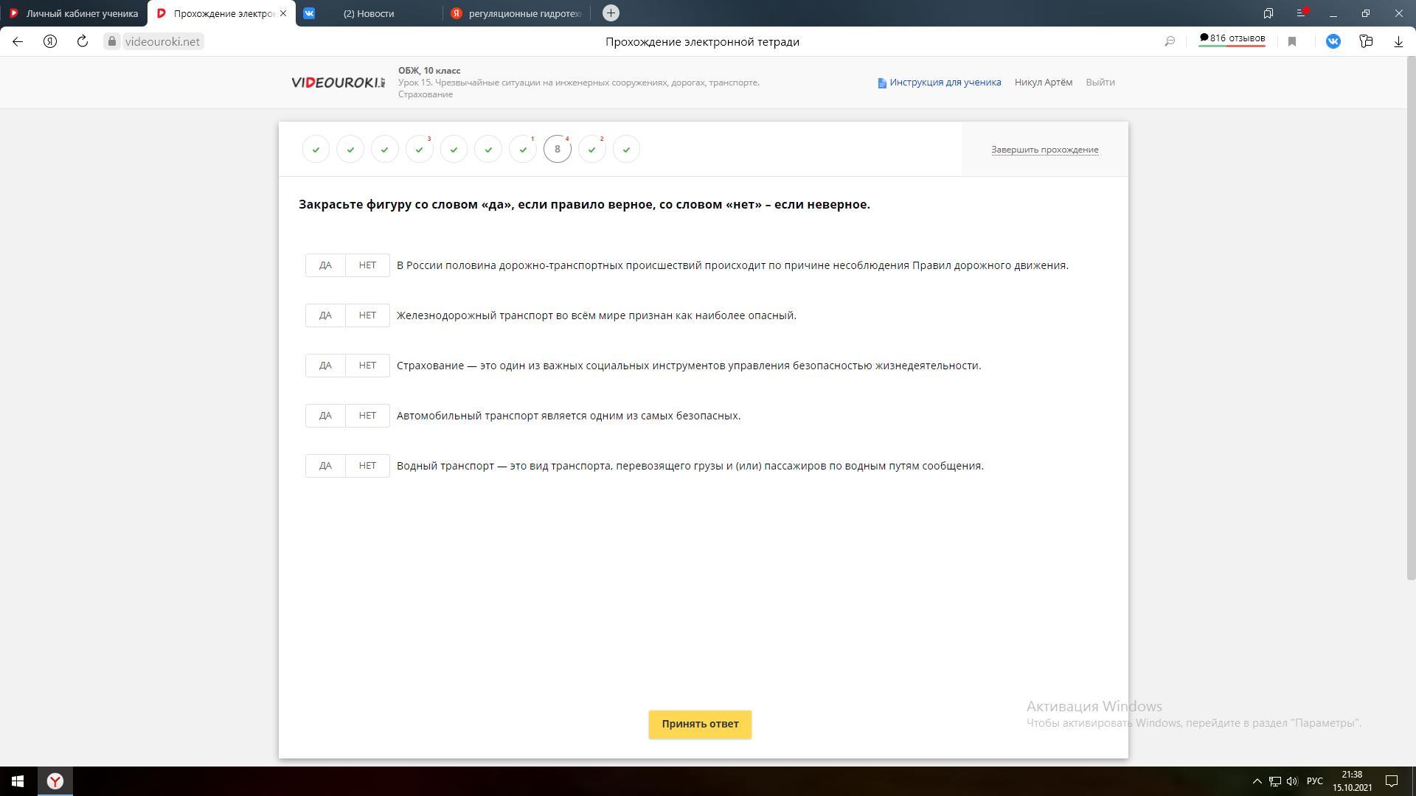Open downloads arrow icon
This screenshot has width=1416, height=796.
(x=1398, y=41)
